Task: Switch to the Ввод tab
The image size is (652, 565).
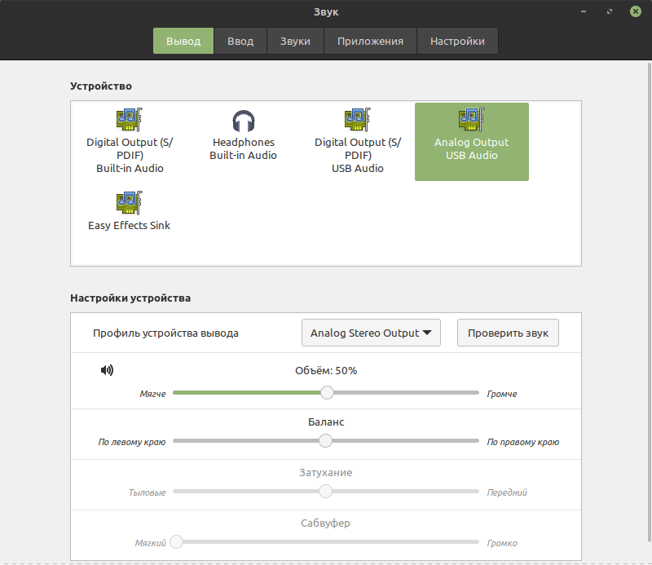Action: (x=240, y=42)
